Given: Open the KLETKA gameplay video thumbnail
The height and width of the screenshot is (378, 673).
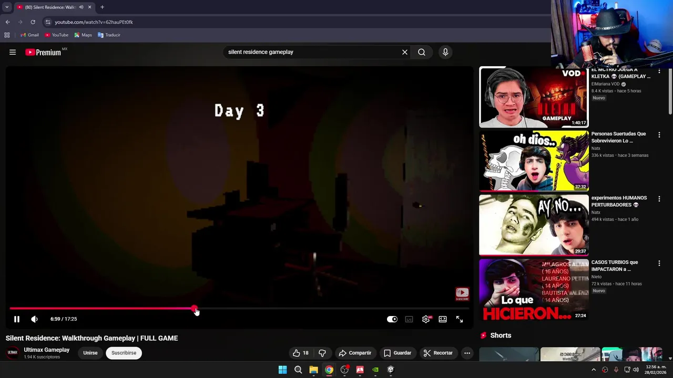Looking at the screenshot, I should coord(534,97).
